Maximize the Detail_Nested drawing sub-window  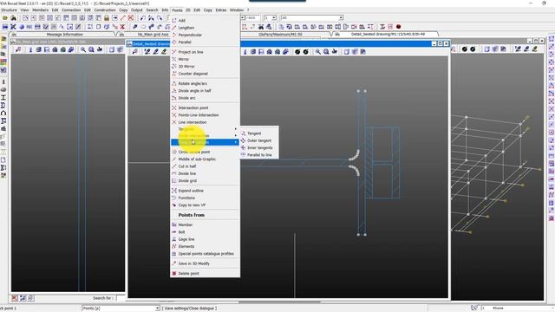point(440,43)
